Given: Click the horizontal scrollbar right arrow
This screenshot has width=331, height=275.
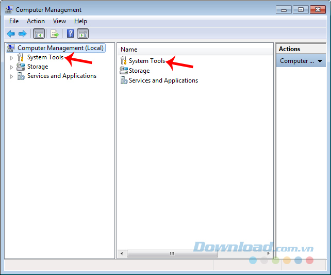Looking at the screenshot, I should pos(268,253).
